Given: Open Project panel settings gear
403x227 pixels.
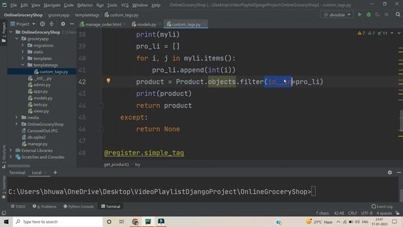Looking at the screenshot, I should click(x=63, y=24).
